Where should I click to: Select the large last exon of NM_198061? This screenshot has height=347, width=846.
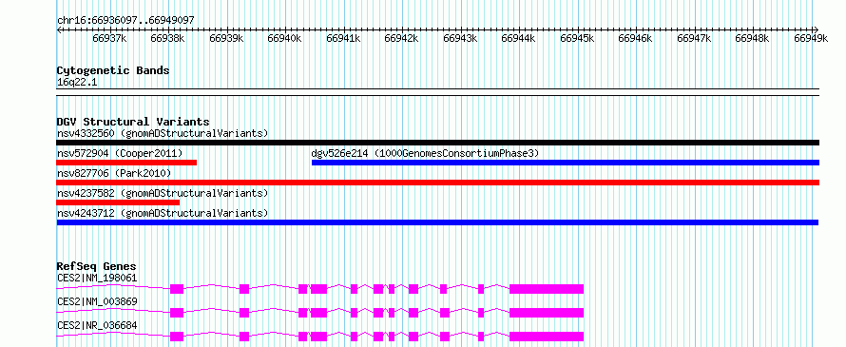(547, 289)
